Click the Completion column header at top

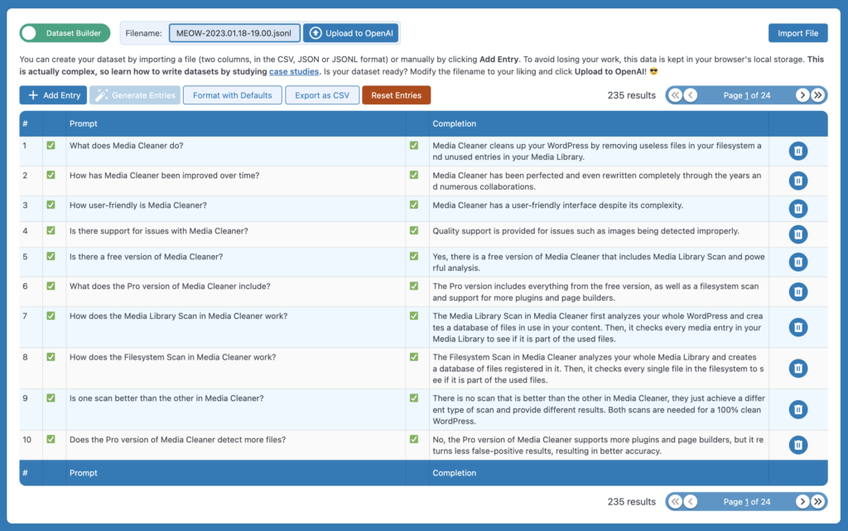click(455, 123)
